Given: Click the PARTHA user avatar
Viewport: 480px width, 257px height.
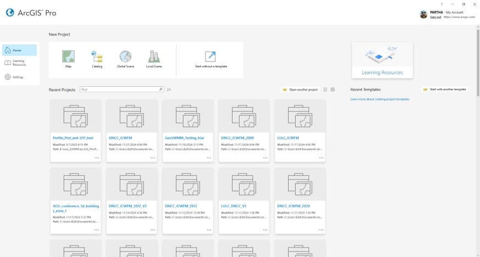Looking at the screenshot, I should pos(424,14).
